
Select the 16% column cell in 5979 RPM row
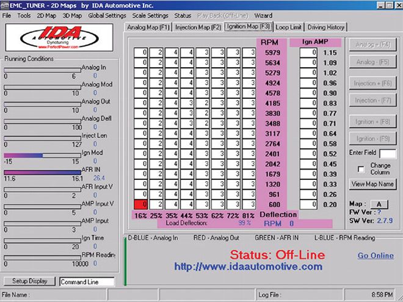point(140,52)
